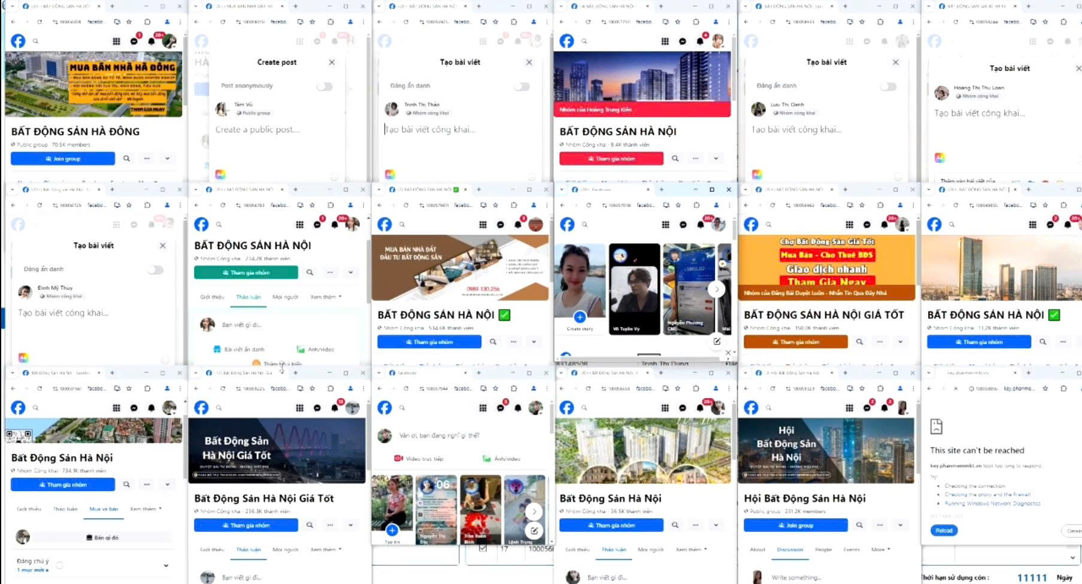Toggle Đăng ẩn danh in Trinh Thi Thảo's post dialog
This screenshot has height=584, width=1082.
pos(522,86)
